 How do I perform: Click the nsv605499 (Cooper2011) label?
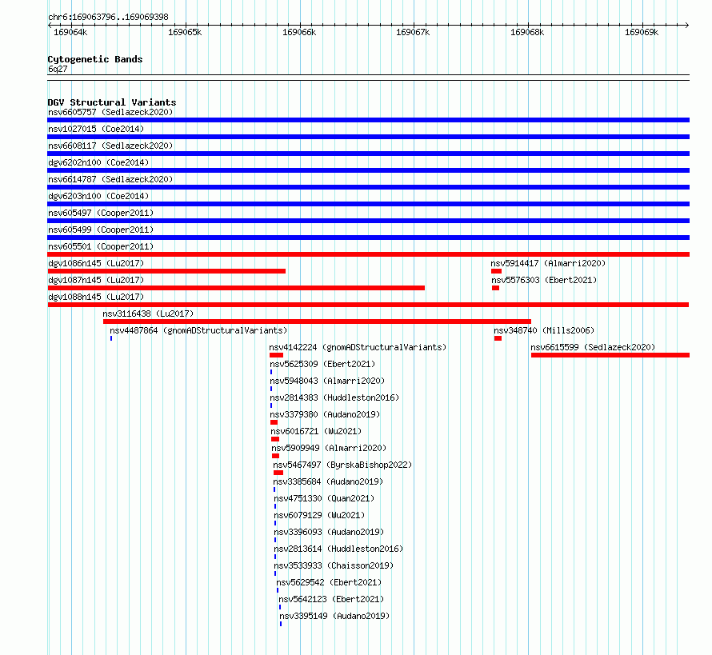pos(101,230)
